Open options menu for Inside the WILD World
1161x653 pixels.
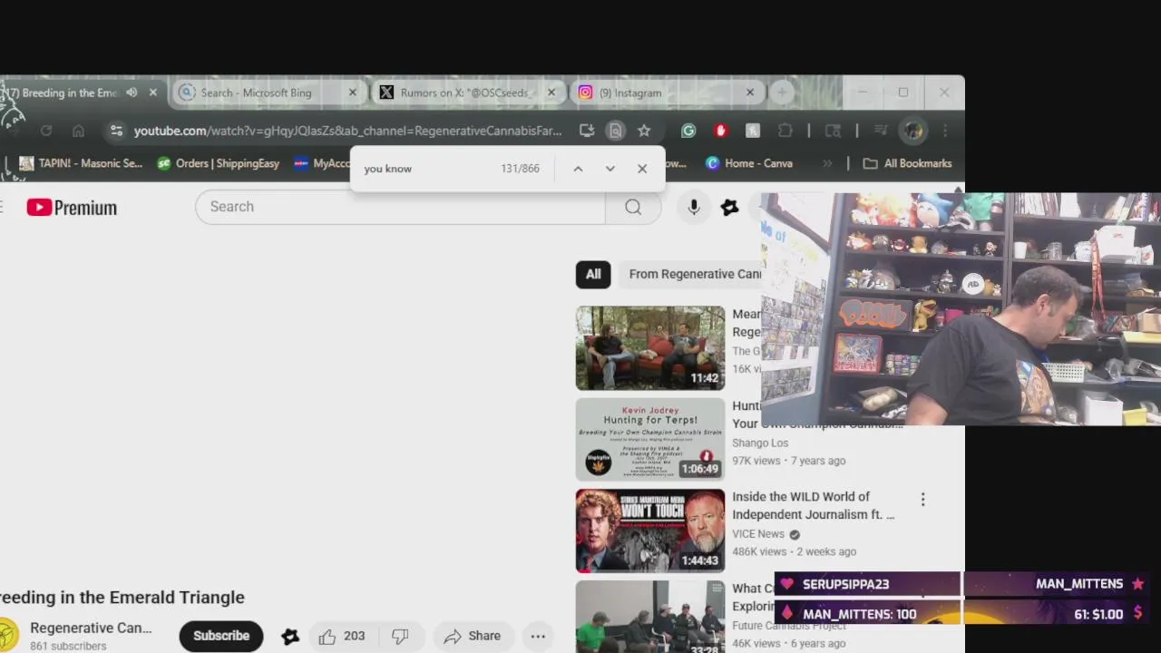tap(923, 500)
